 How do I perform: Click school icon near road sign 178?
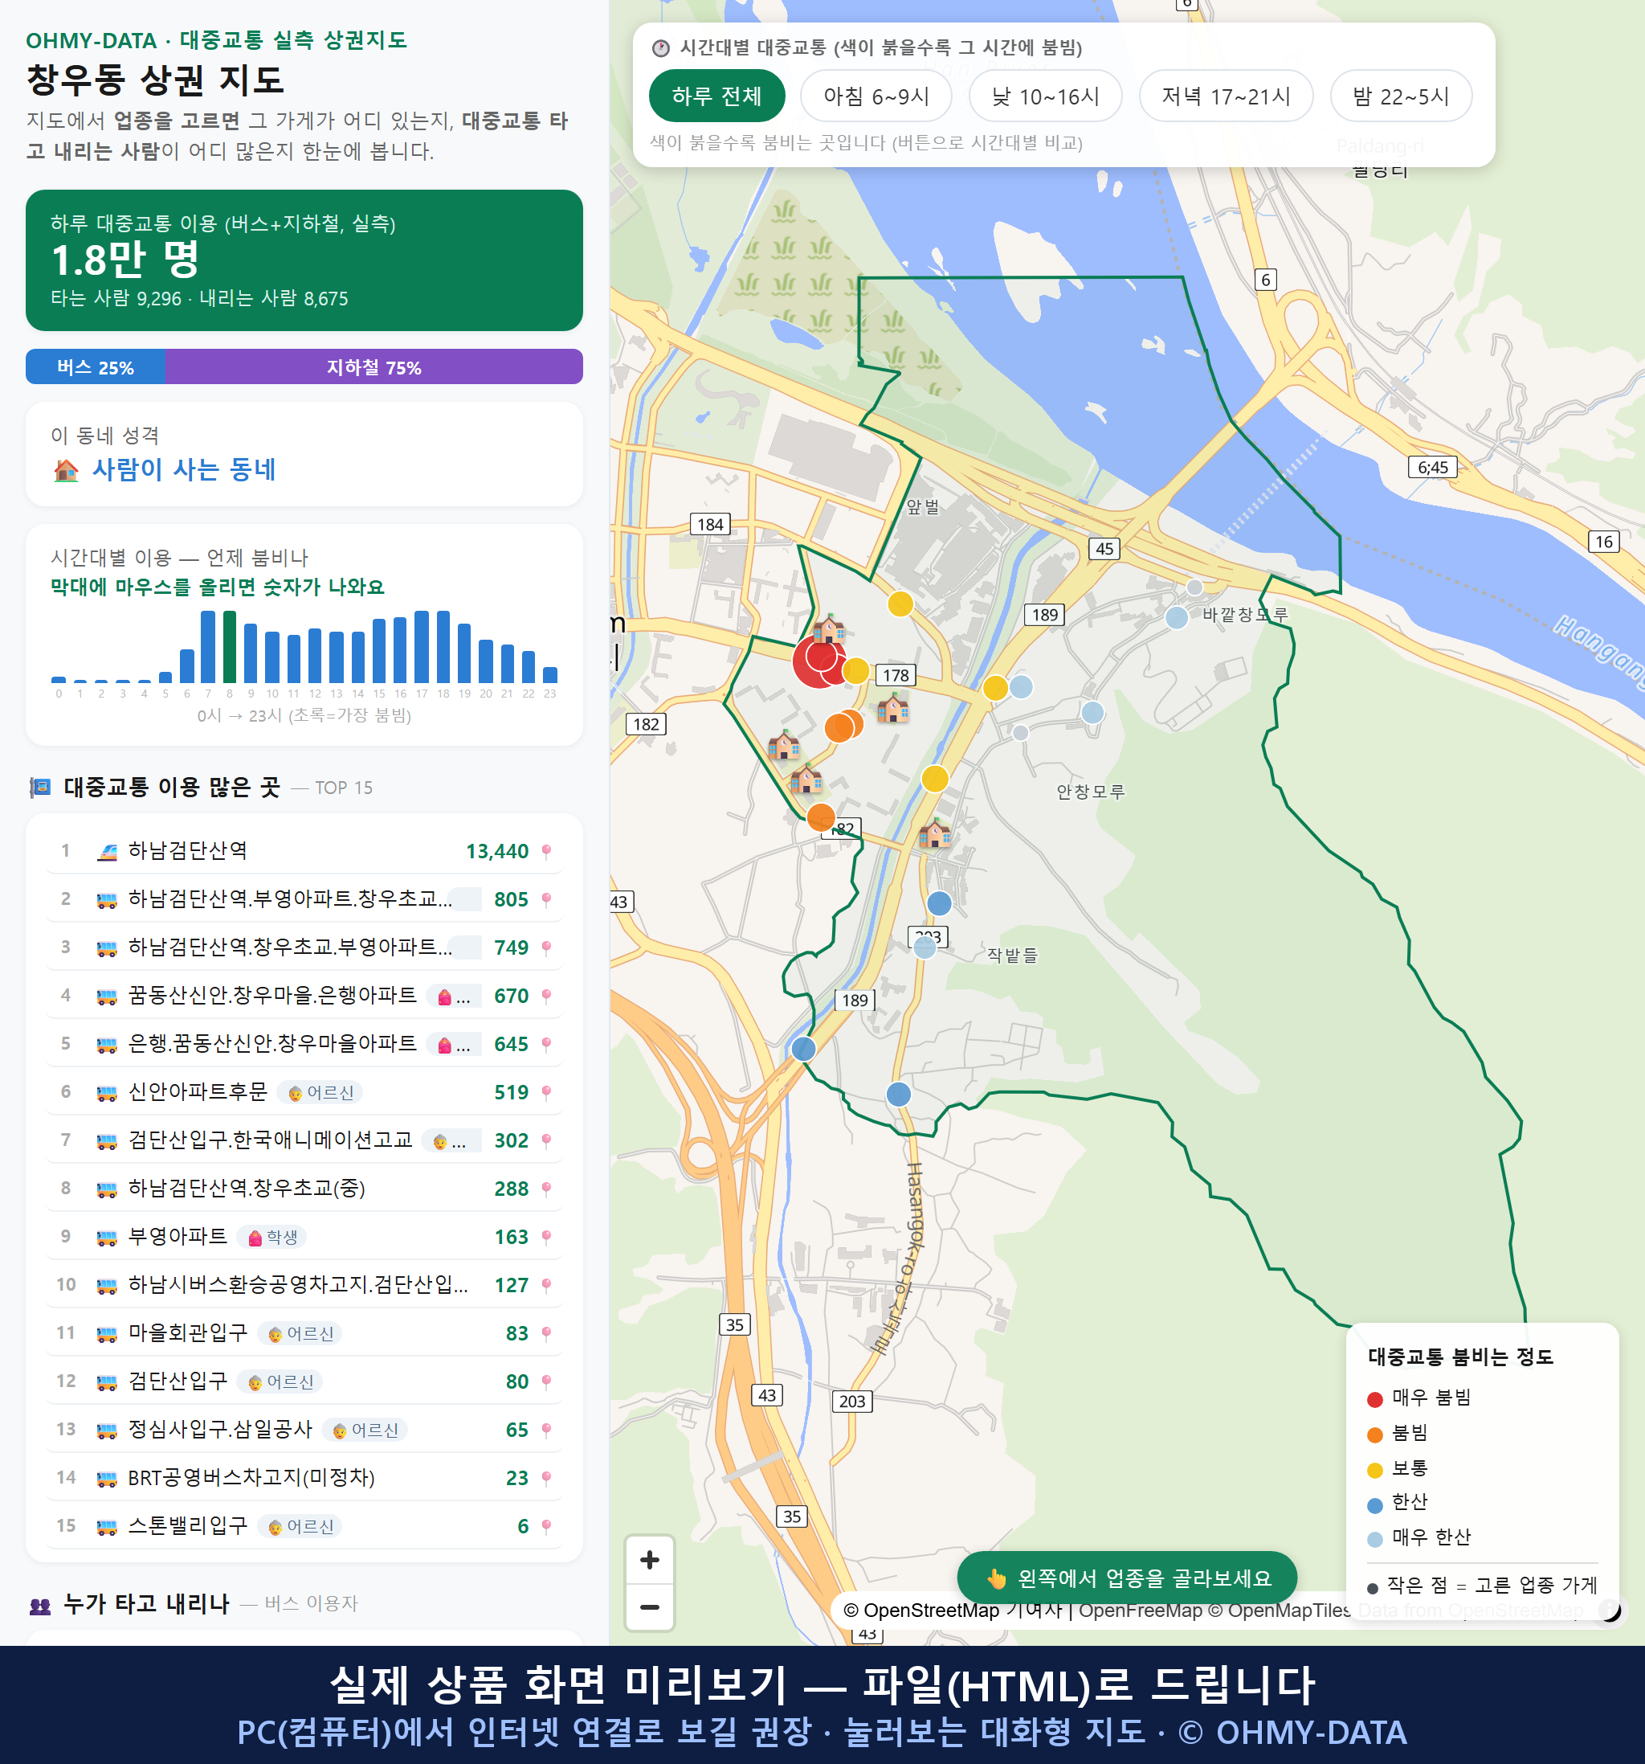coord(893,708)
